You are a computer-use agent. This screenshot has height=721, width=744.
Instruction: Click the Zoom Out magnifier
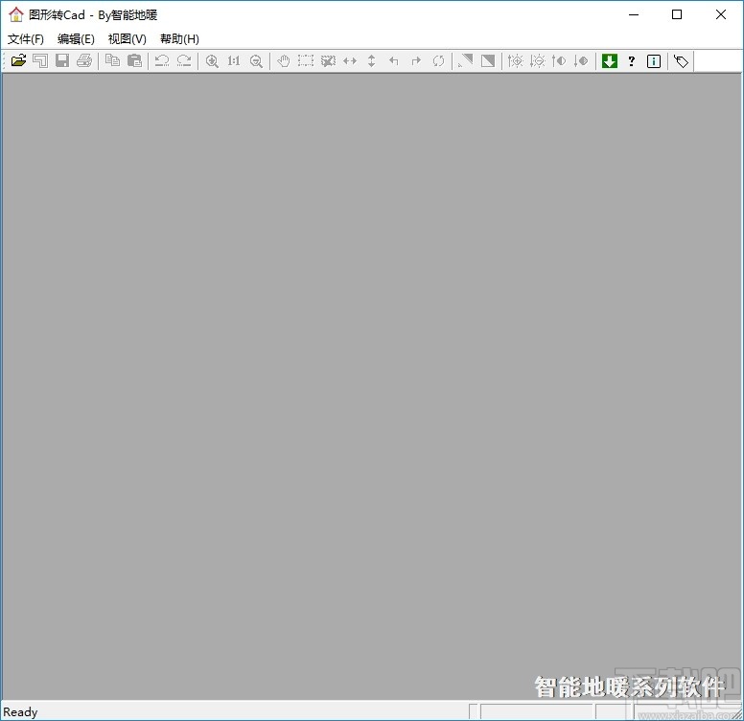coord(256,60)
